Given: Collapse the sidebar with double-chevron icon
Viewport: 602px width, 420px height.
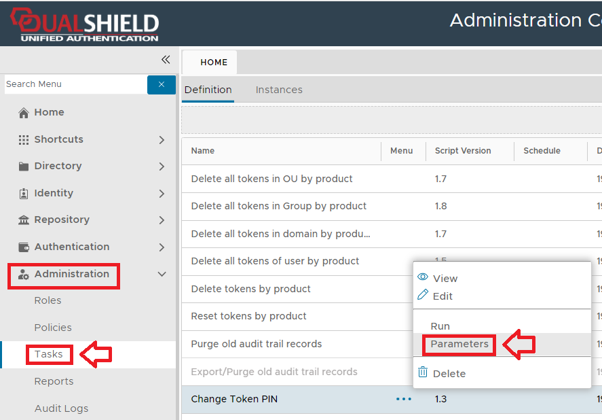Looking at the screenshot, I should 166,60.
